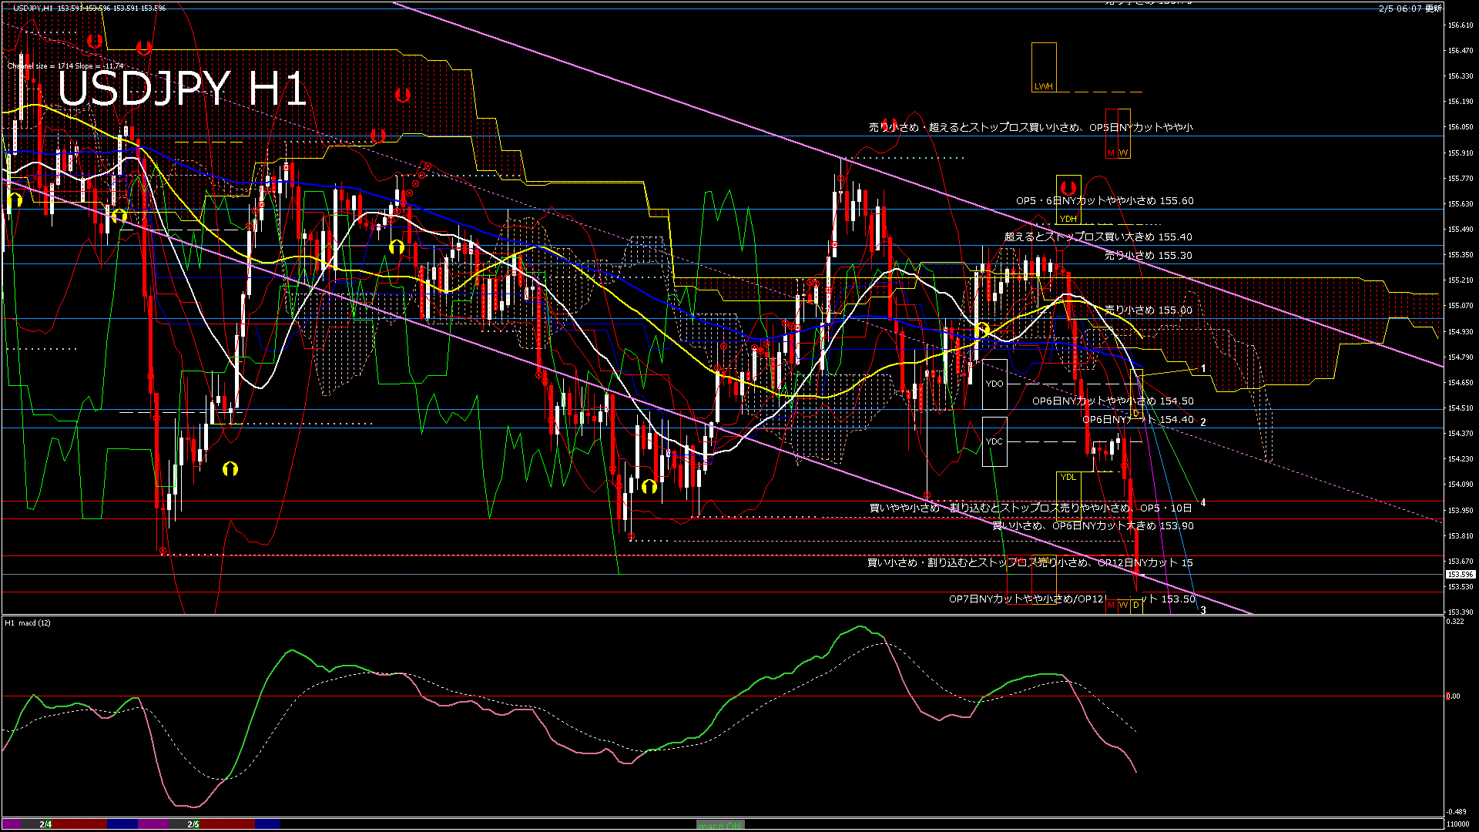Click the 155.350 price axis label
The image size is (1479, 832).
(x=1461, y=255)
